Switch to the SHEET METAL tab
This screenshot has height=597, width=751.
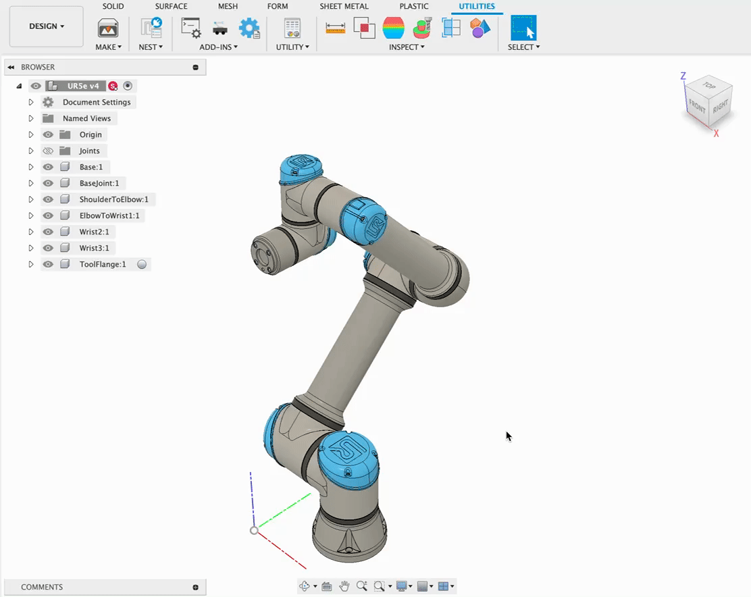[x=344, y=6]
